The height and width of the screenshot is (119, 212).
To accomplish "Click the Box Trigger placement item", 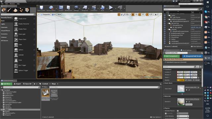I will 25,65.
